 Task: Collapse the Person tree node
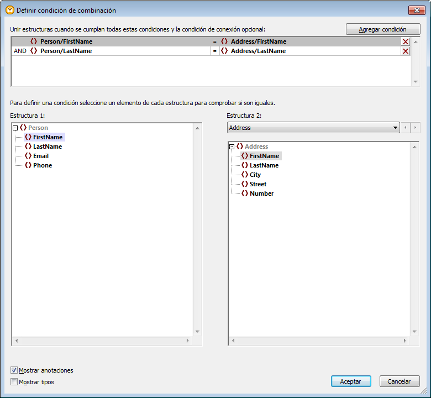[x=15, y=128]
